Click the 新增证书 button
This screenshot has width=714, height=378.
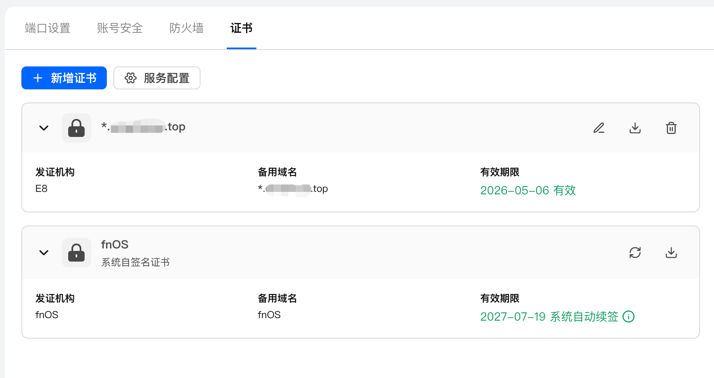(64, 78)
